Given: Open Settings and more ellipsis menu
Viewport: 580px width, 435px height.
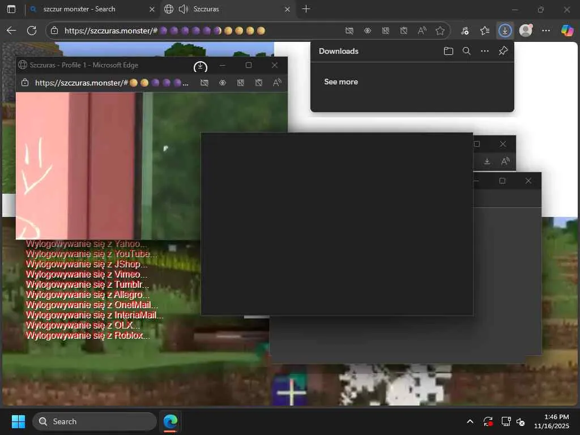Looking at the screenshot, I should (x=545, y=31).
